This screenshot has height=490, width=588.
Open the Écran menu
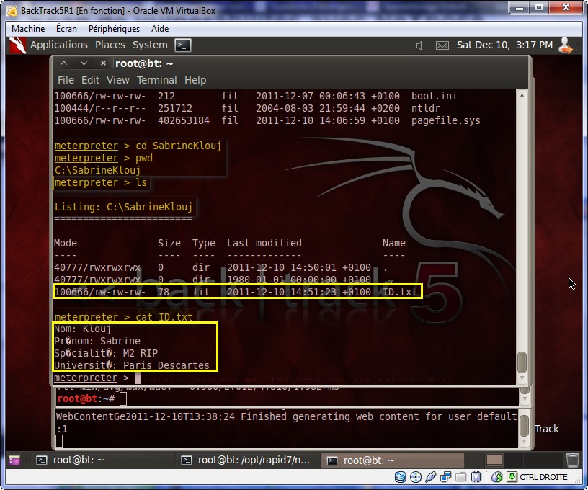(x=66, y=29)
